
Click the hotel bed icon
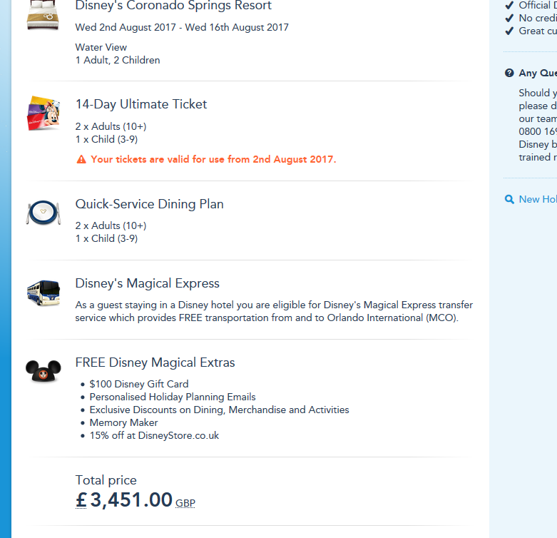click(43, 14)
